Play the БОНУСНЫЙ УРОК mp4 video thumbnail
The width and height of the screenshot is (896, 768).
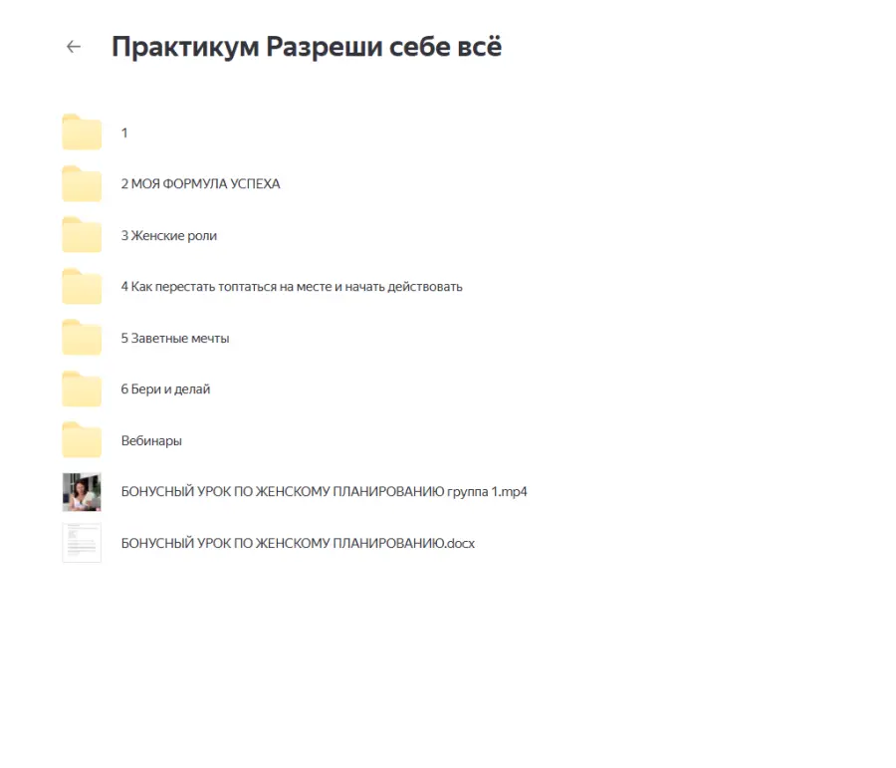coord(82,491)
